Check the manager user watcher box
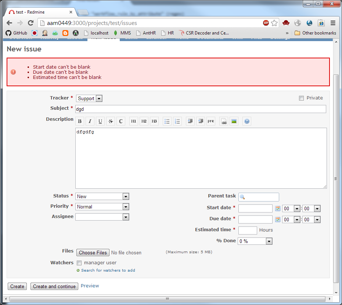The width and height of the screenshot is (342, 305). coord(79,263)
